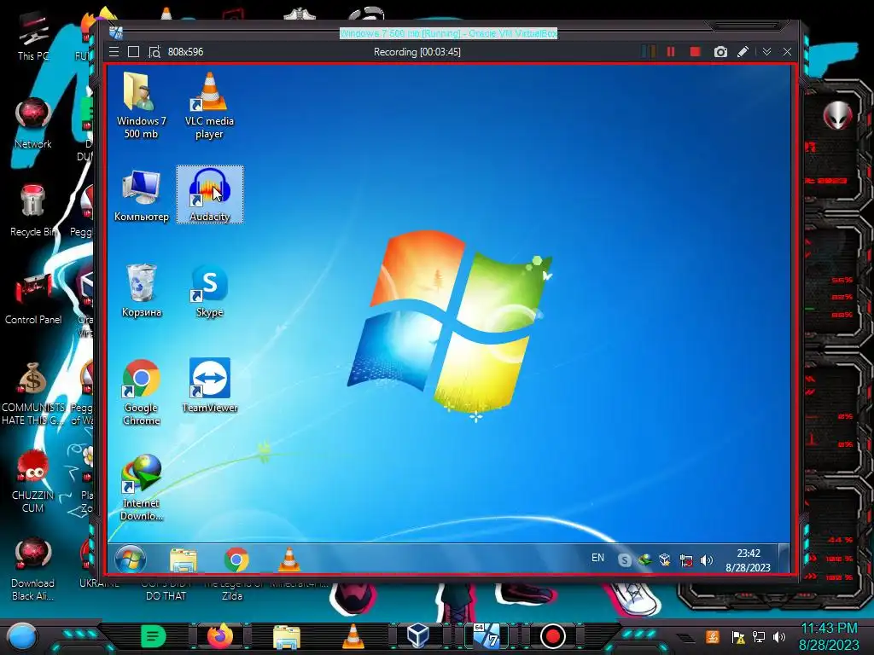This screenshot has width=874, height=655.
Task: Open VLC on the host taskbar
Action: (x=353, y=636)
